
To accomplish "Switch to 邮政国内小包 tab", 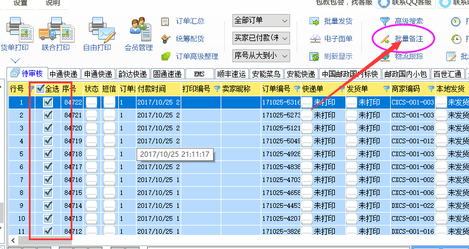I will point(406,74).
